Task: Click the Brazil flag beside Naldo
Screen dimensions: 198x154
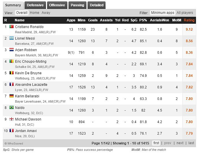Action: [12, 107]
